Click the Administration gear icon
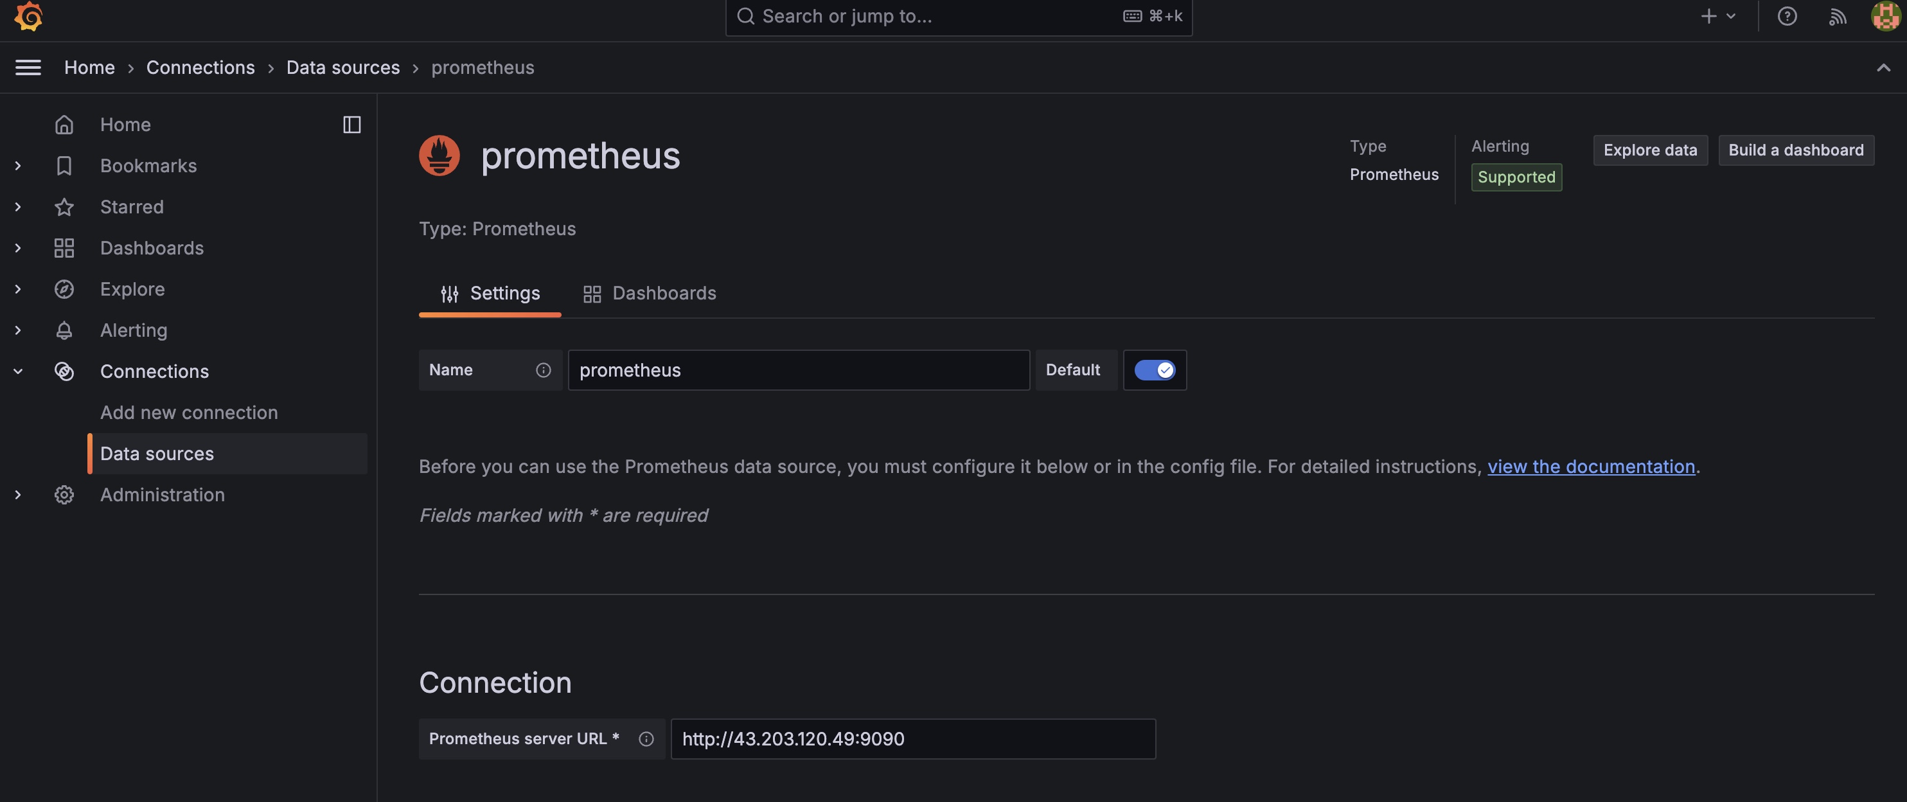This screenshot has width=1907, height=802. 64,495
